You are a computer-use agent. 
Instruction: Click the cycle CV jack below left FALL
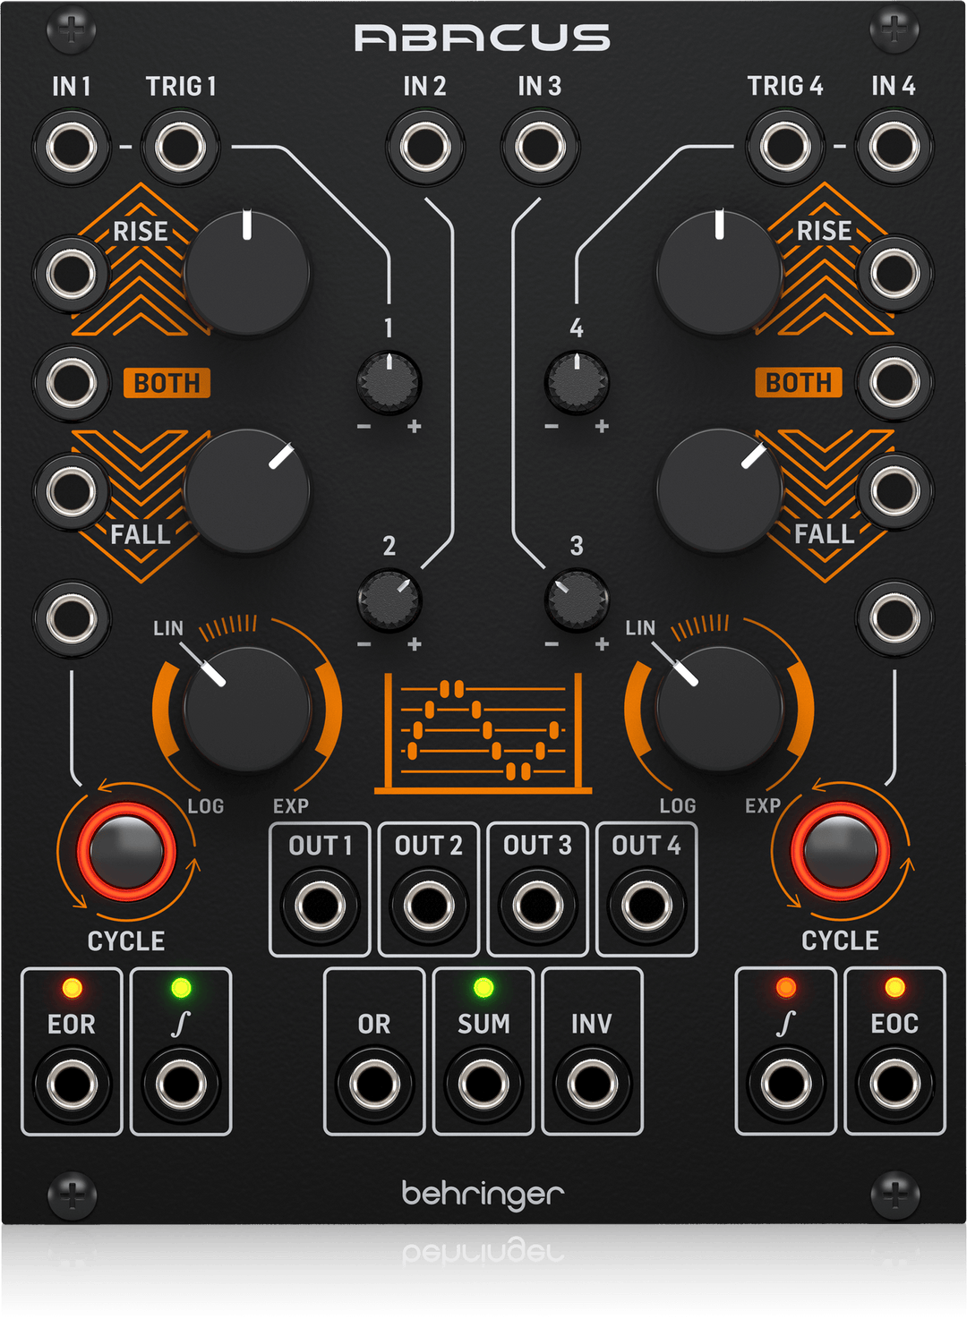click(72, 617)
